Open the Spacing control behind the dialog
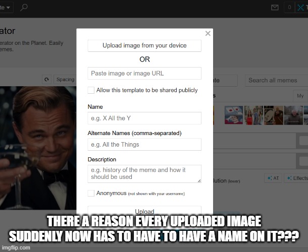The width and height of the screenshot is (308, 252). [x=65, y=80]
